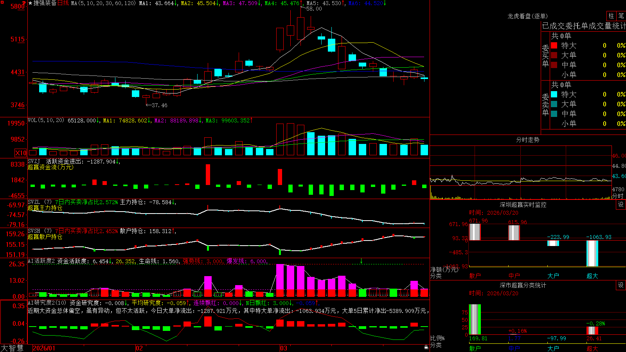
Task: Switch to 柱 bar view
Action: pyautogui.click(x=611, y=16)
